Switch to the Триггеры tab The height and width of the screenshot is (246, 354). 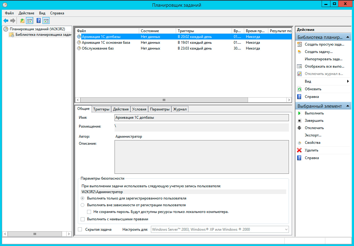(x=101, y=109)
